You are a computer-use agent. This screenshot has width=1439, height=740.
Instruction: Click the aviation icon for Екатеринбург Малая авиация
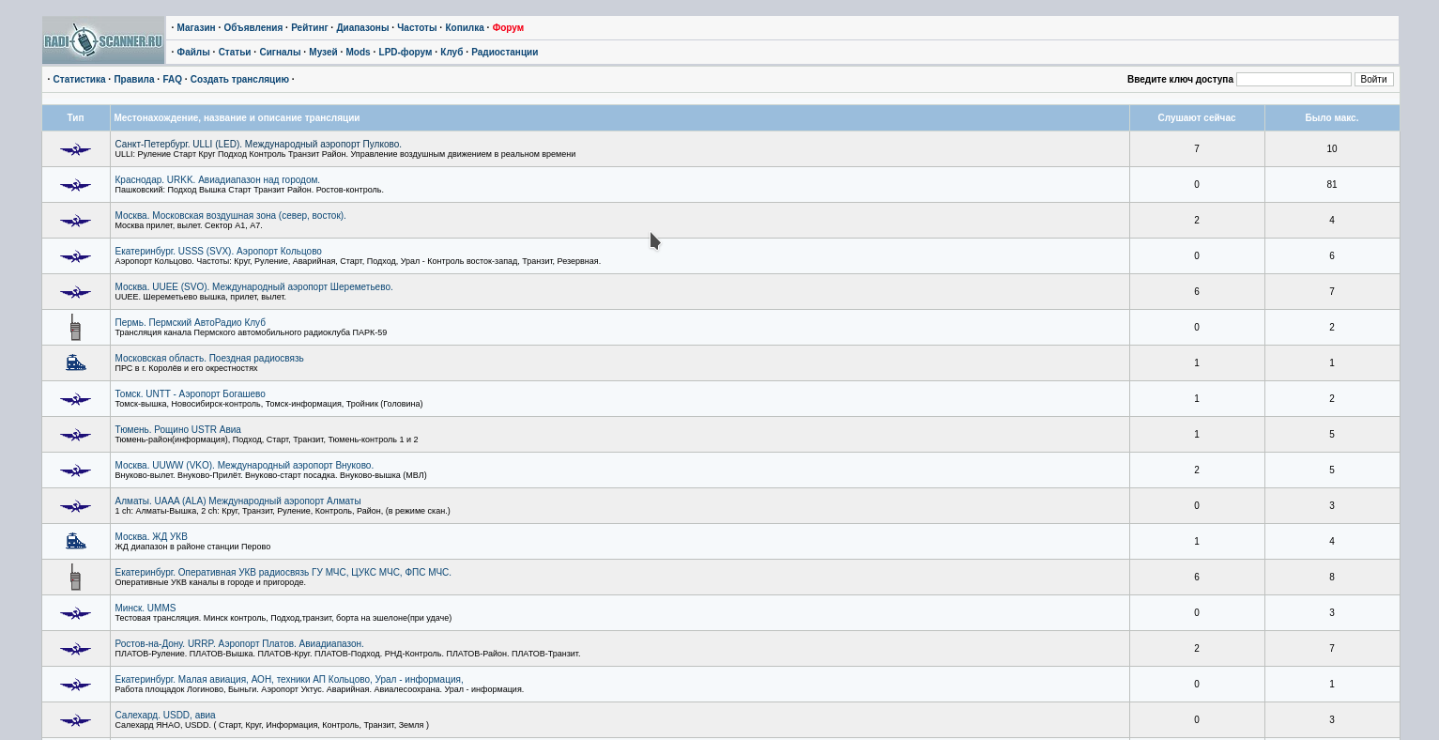point(76,685)
